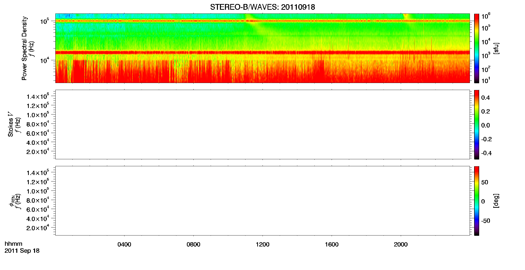Viewport: 525px width, 270px height.
Task: Click the [sfu] units label
Action: coord(496,48)
